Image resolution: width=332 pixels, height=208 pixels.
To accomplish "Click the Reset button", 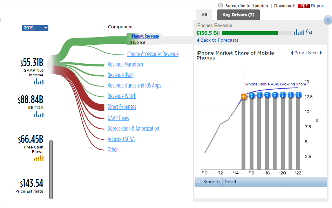I will tap(230, 182).
